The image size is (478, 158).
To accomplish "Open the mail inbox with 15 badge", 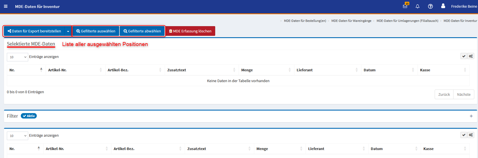I will [x=405, y=6].
